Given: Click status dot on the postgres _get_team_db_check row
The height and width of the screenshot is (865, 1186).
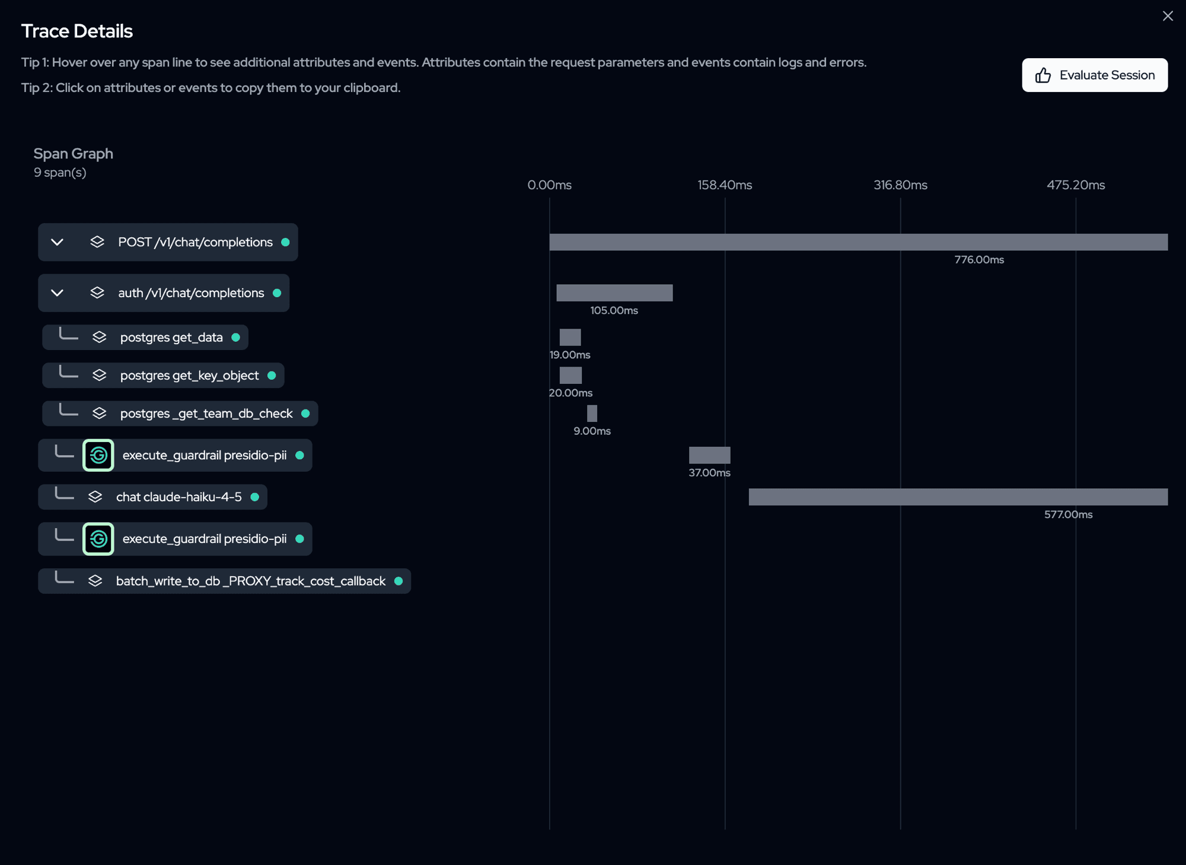Looking at the screenshot, I should point(305,414).
